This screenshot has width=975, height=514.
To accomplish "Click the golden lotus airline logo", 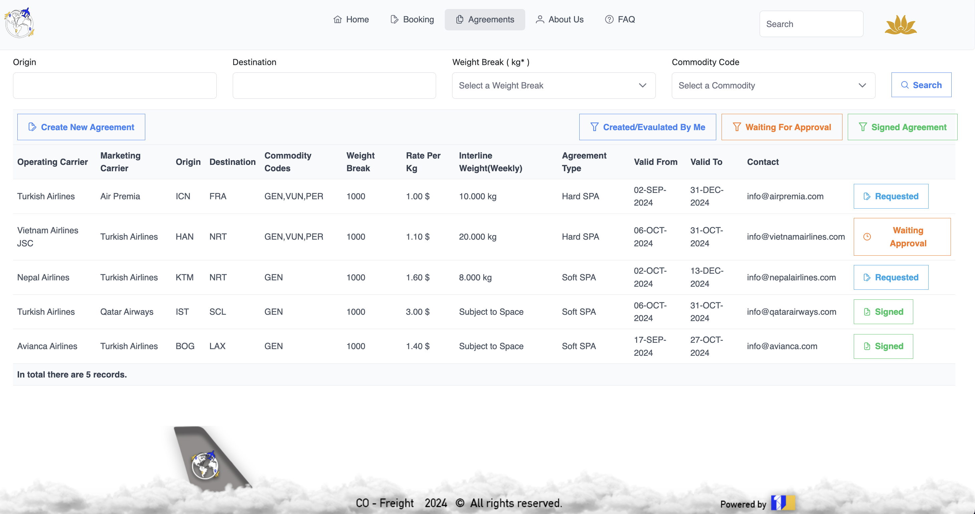I will (x=901, y=25).
